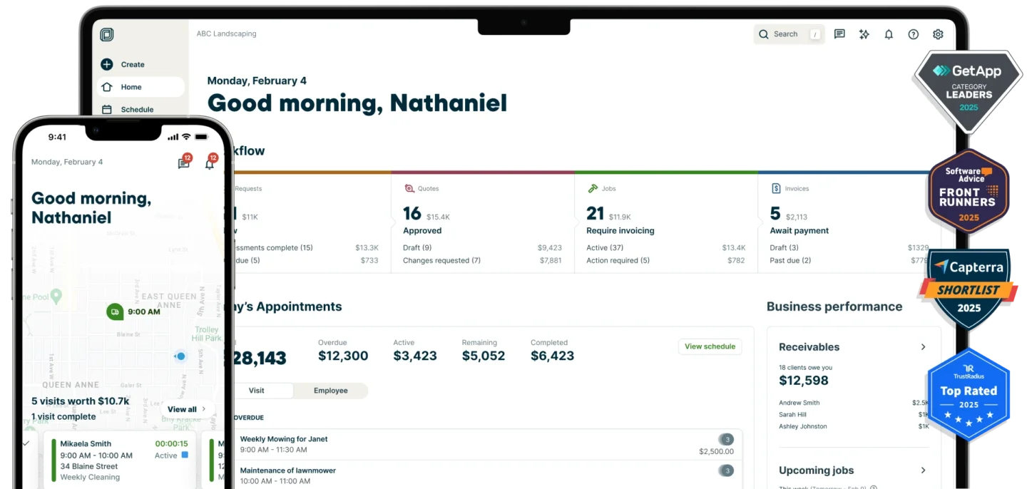
Task: Switch appointments view to Employee
Action: [x=331, y=391]
